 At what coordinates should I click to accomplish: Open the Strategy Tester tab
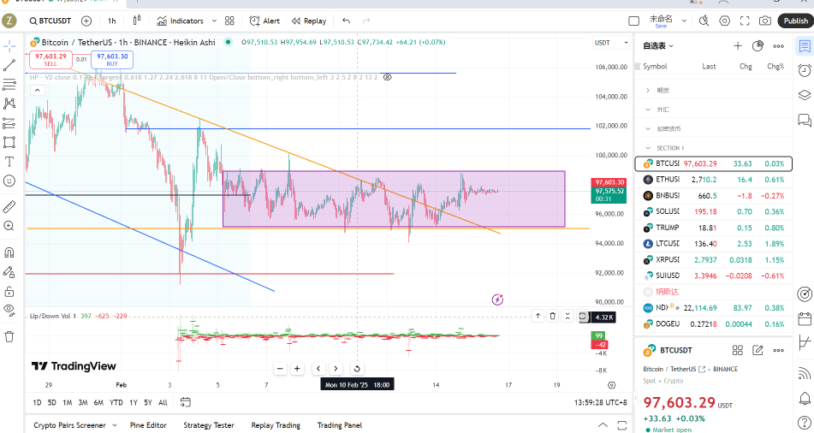tap(209, 425)
